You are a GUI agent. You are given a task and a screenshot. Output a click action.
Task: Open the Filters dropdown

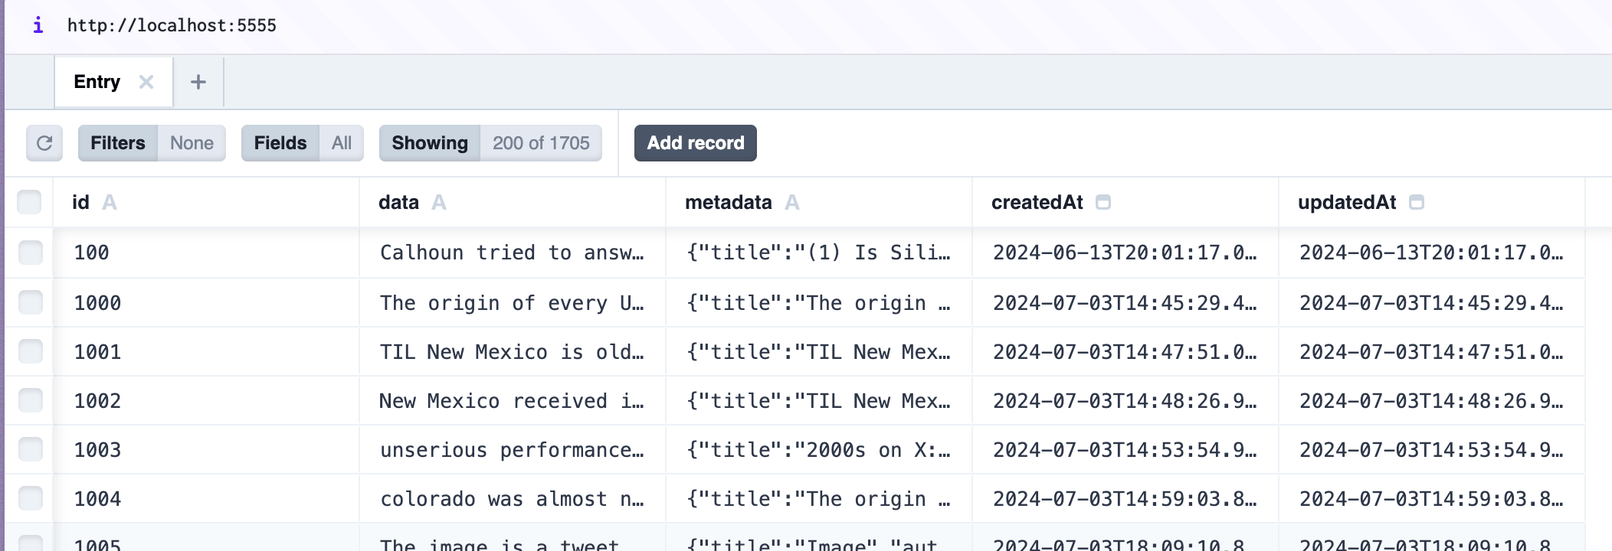pos(152,143)
